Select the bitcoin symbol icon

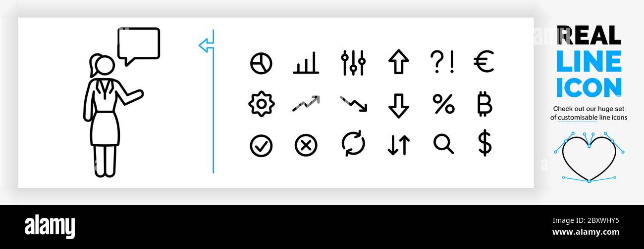point(483,104)
